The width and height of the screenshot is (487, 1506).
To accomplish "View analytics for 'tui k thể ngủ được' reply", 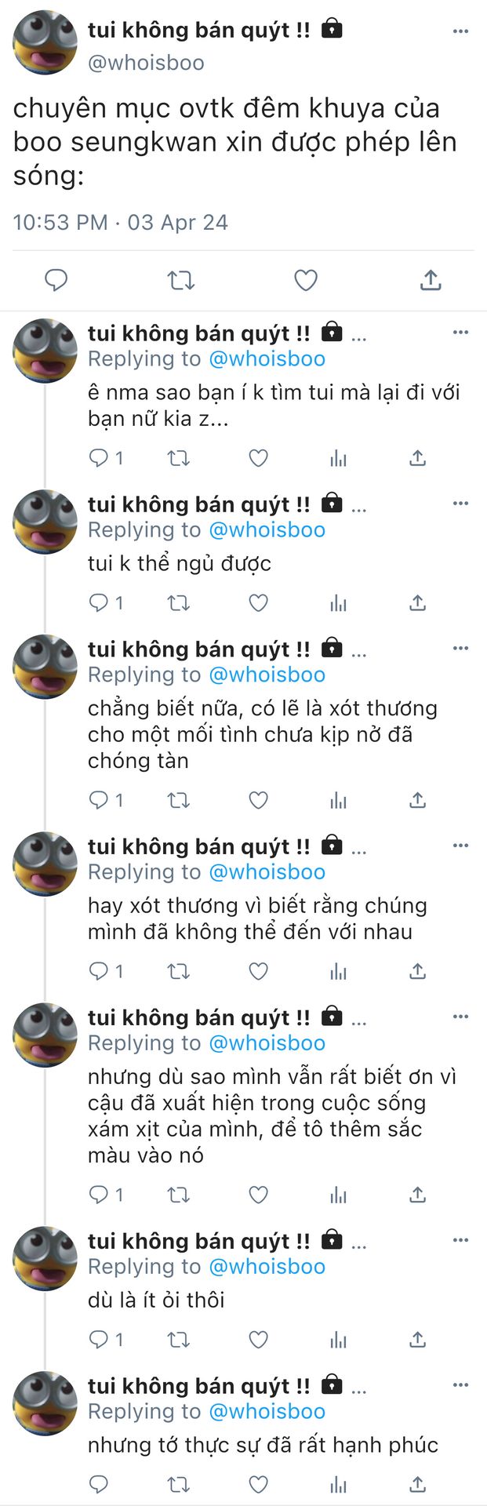I will click(339, 602).
